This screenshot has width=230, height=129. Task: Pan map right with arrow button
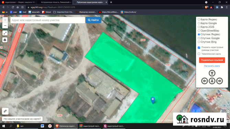(x=220, y=81)
